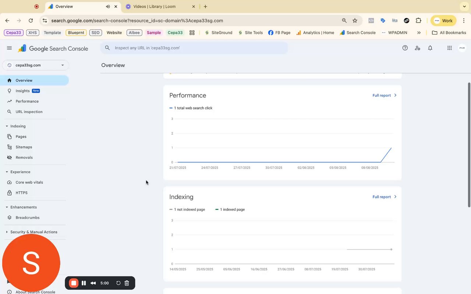Screen dimensions: 471x294
Task: Open the Google apps grid
Action: (449, 48)
